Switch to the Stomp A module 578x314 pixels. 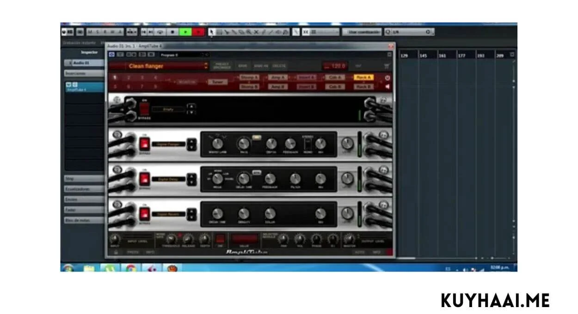pos(249,78)
